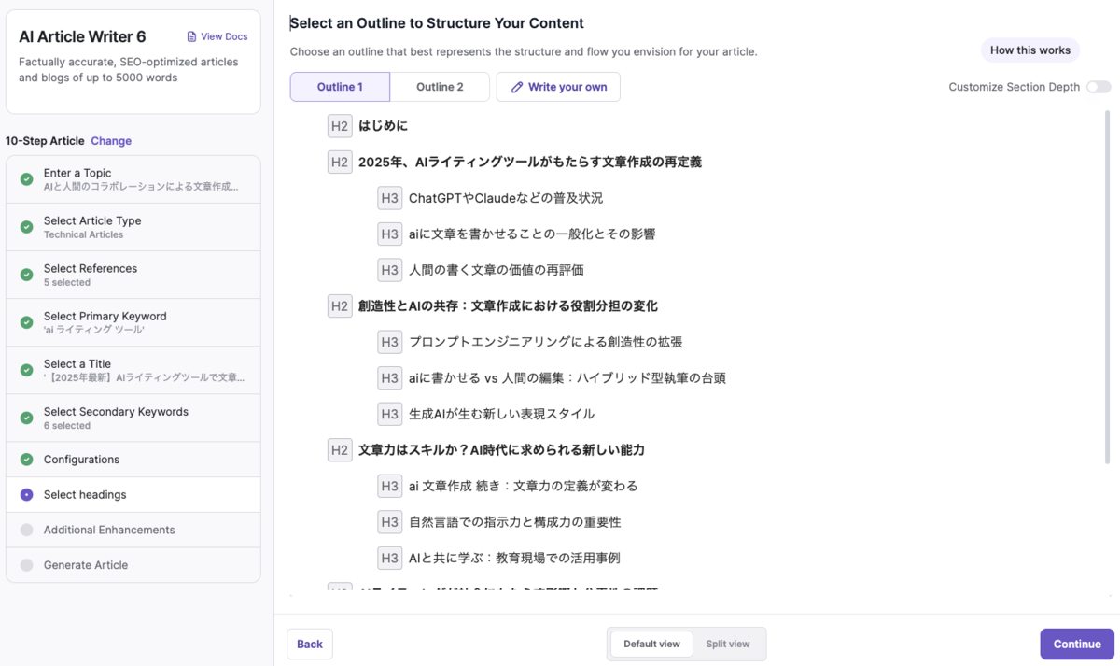
Task: Open the Write your own tab
Action: point(558,87)
